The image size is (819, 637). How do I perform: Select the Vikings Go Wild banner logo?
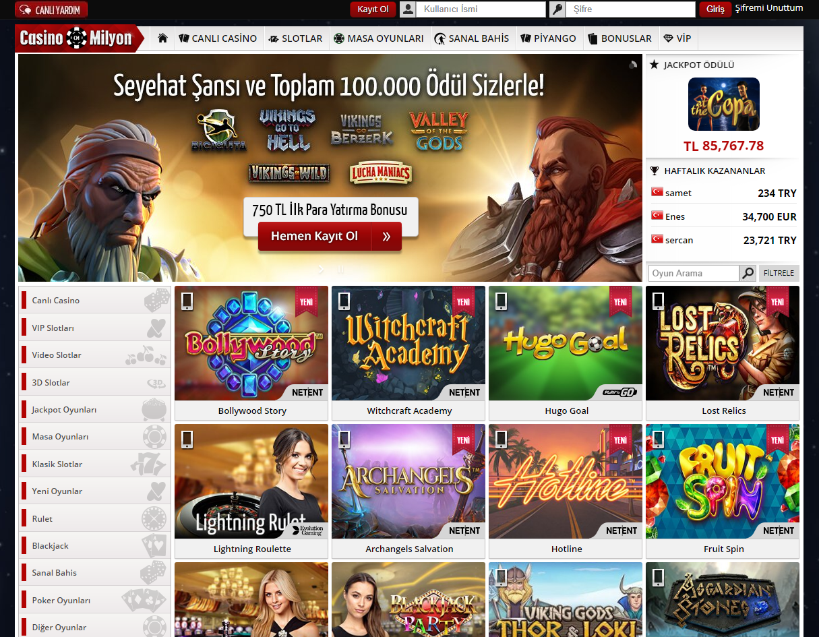tap(289, 173)
